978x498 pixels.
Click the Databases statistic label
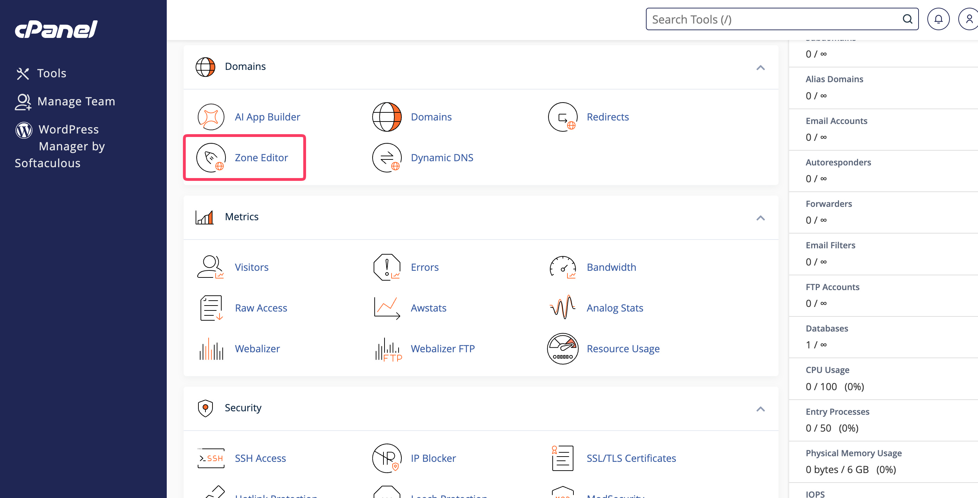827,328
